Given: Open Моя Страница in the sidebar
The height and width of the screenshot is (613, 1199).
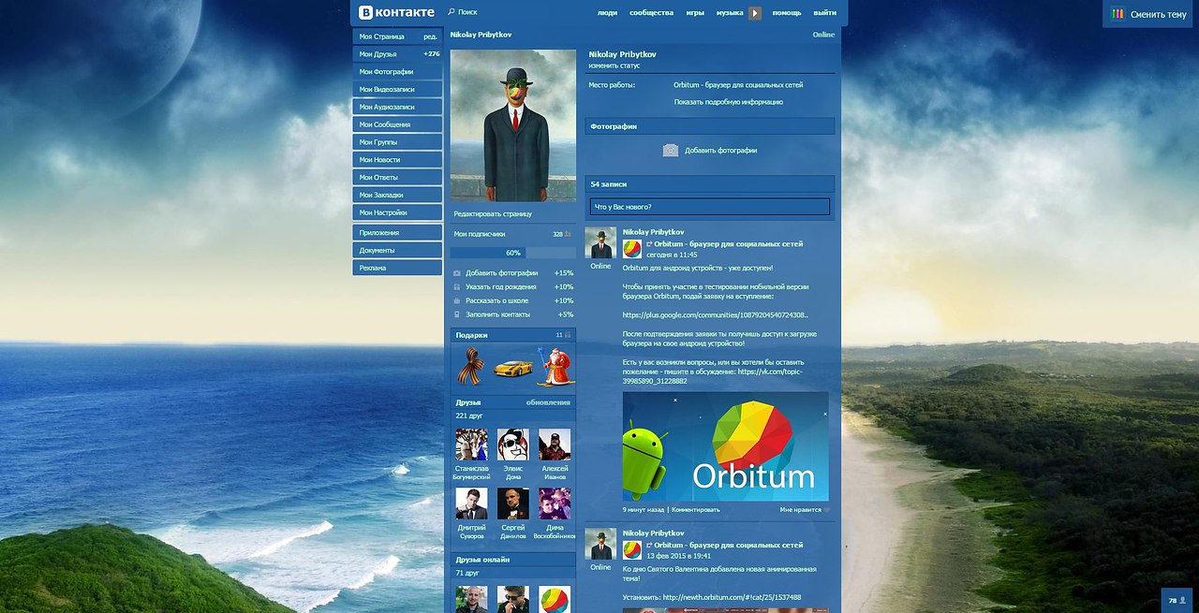Looking at the screenshot, I should [x=384, y=36].
